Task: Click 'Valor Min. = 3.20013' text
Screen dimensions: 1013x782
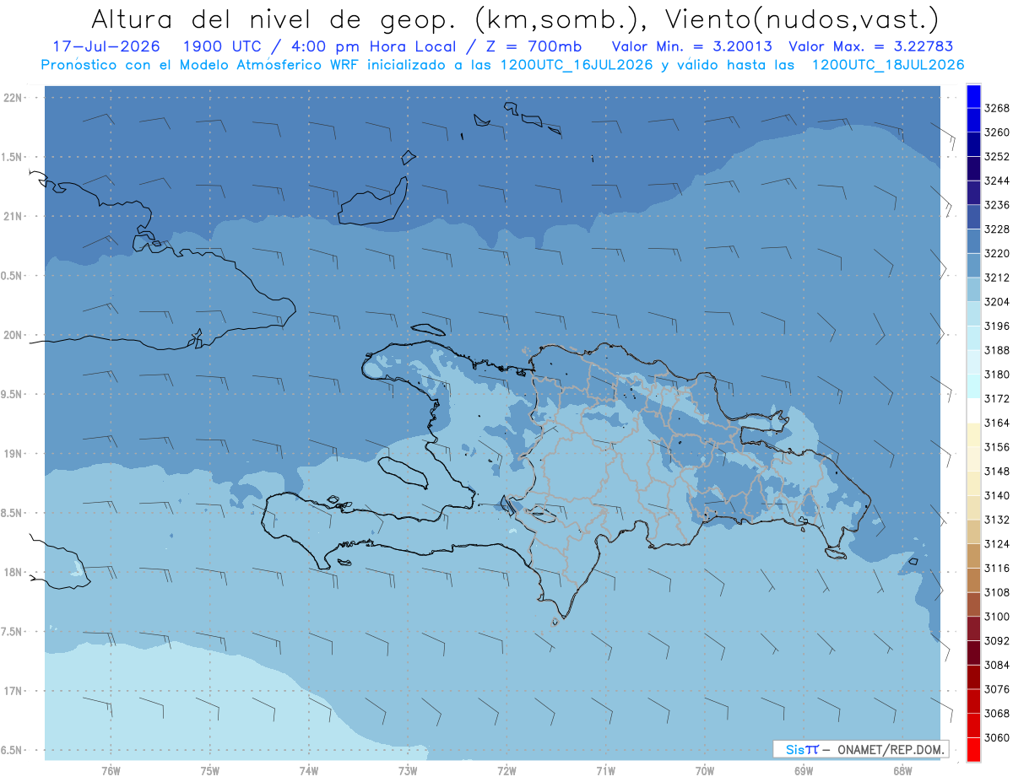Action: (x=691, y=46)
